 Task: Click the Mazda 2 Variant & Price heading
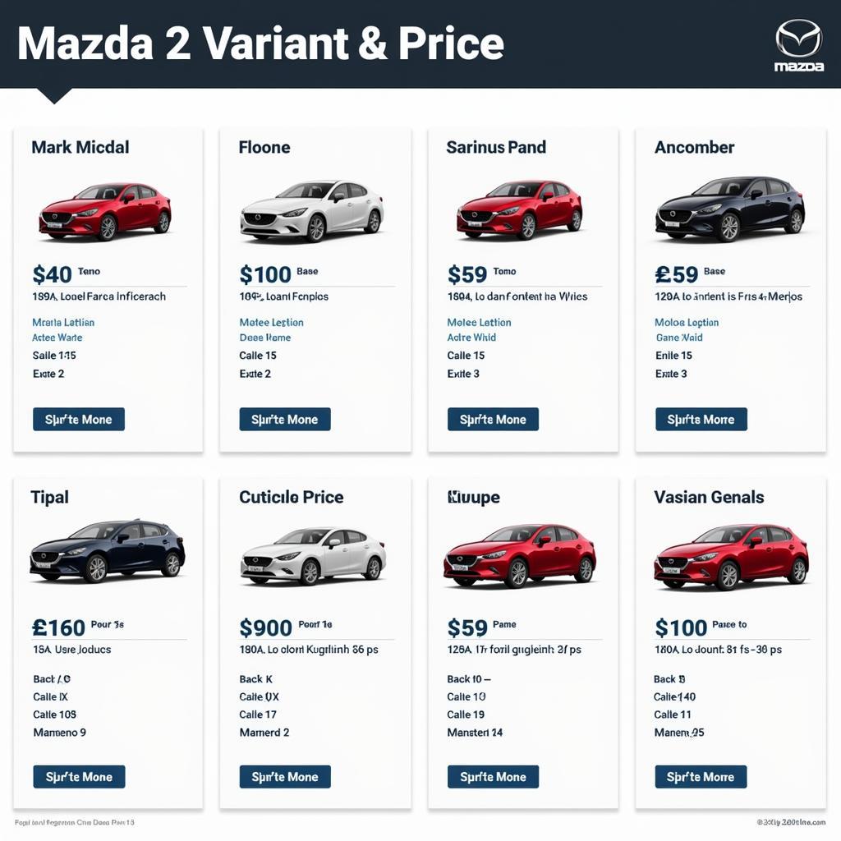[x=263, y=44]
